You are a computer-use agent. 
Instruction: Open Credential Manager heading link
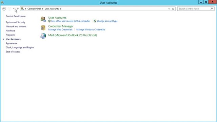[x=61, y=26]
